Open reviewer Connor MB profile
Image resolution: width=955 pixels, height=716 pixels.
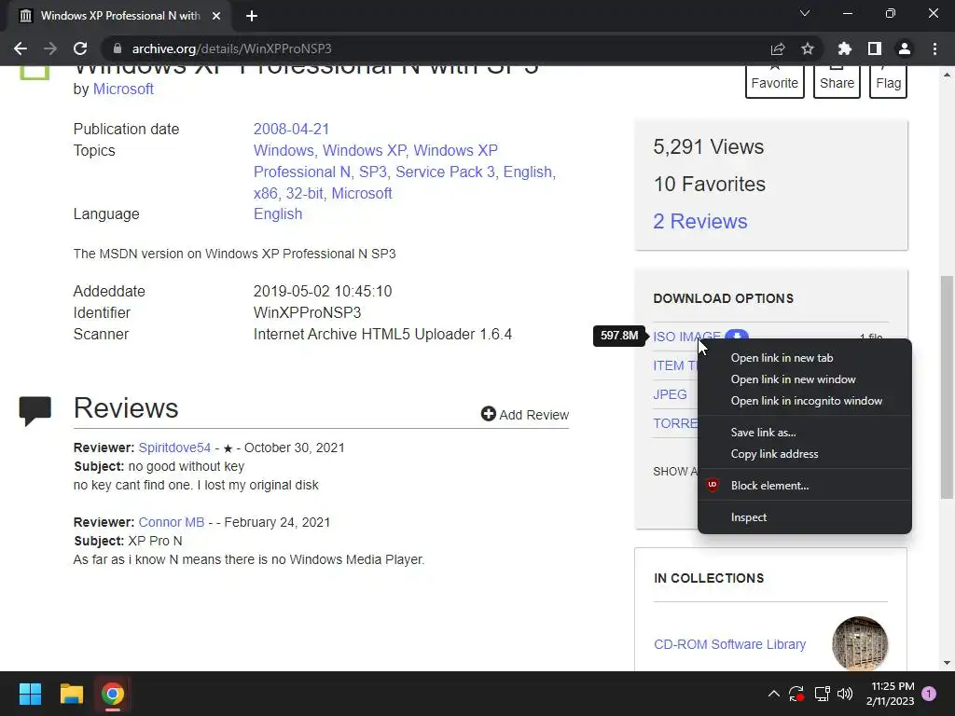point(172,522)
